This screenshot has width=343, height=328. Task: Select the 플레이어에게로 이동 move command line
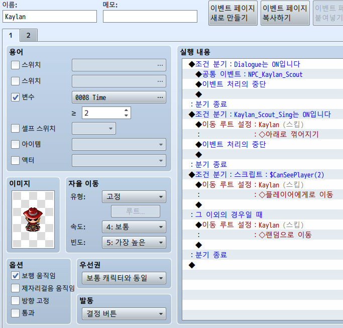tap(263, 194)
